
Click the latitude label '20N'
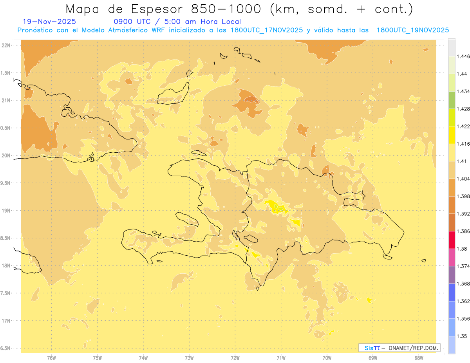point(6,155)
